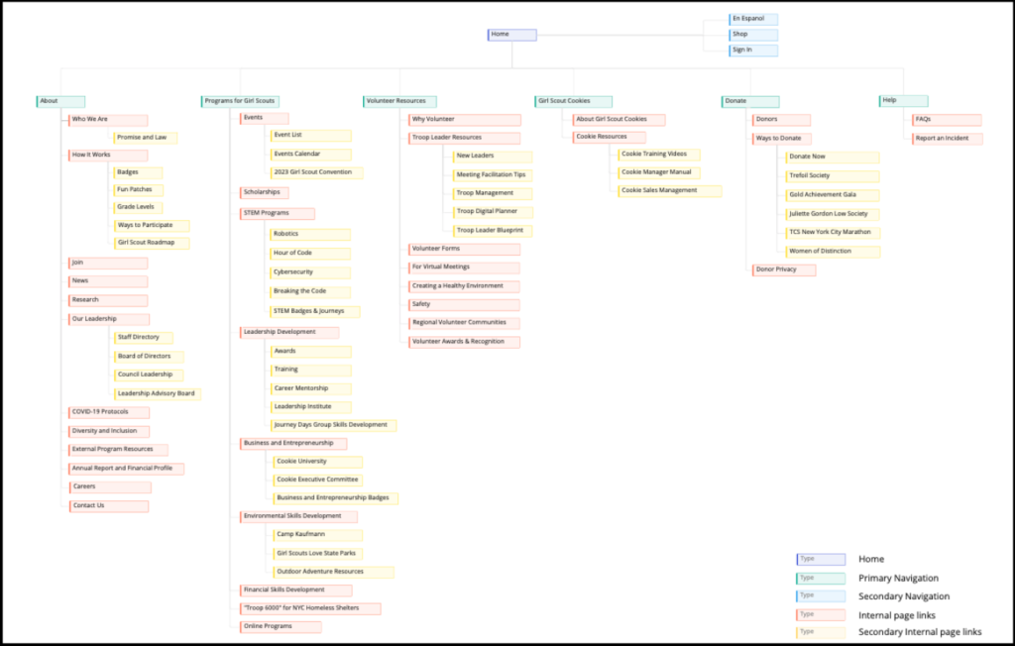Click the Volunteer Forms node

pyautogui.click(x=464, y=250)
